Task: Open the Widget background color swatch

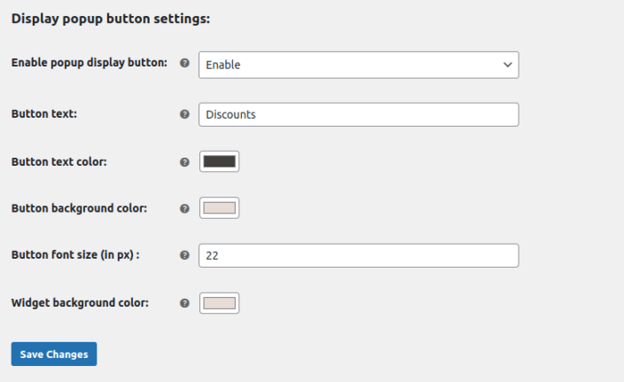Action: click(219, 303)
